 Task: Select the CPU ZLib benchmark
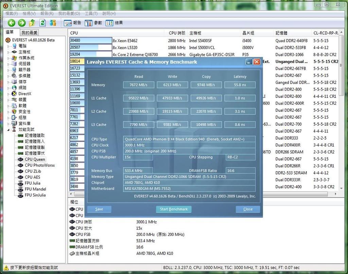[33, 171]
